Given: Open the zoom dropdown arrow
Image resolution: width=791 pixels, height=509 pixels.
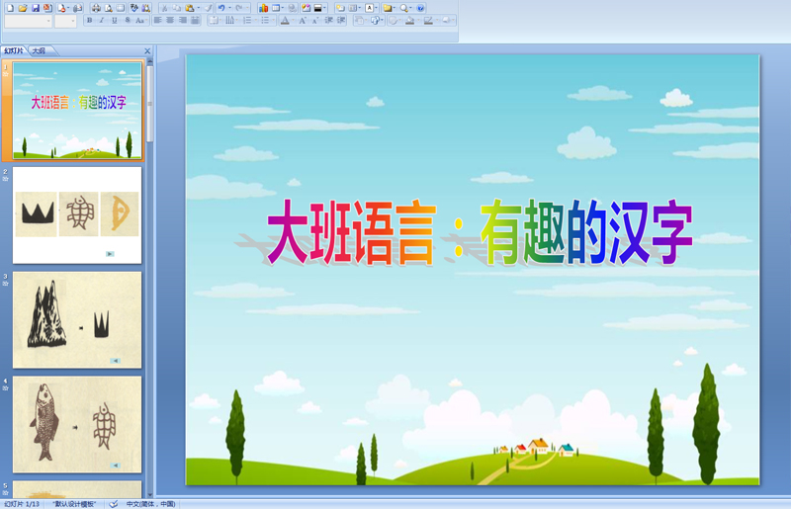Looking at the screenshot, I should point(410,8).
